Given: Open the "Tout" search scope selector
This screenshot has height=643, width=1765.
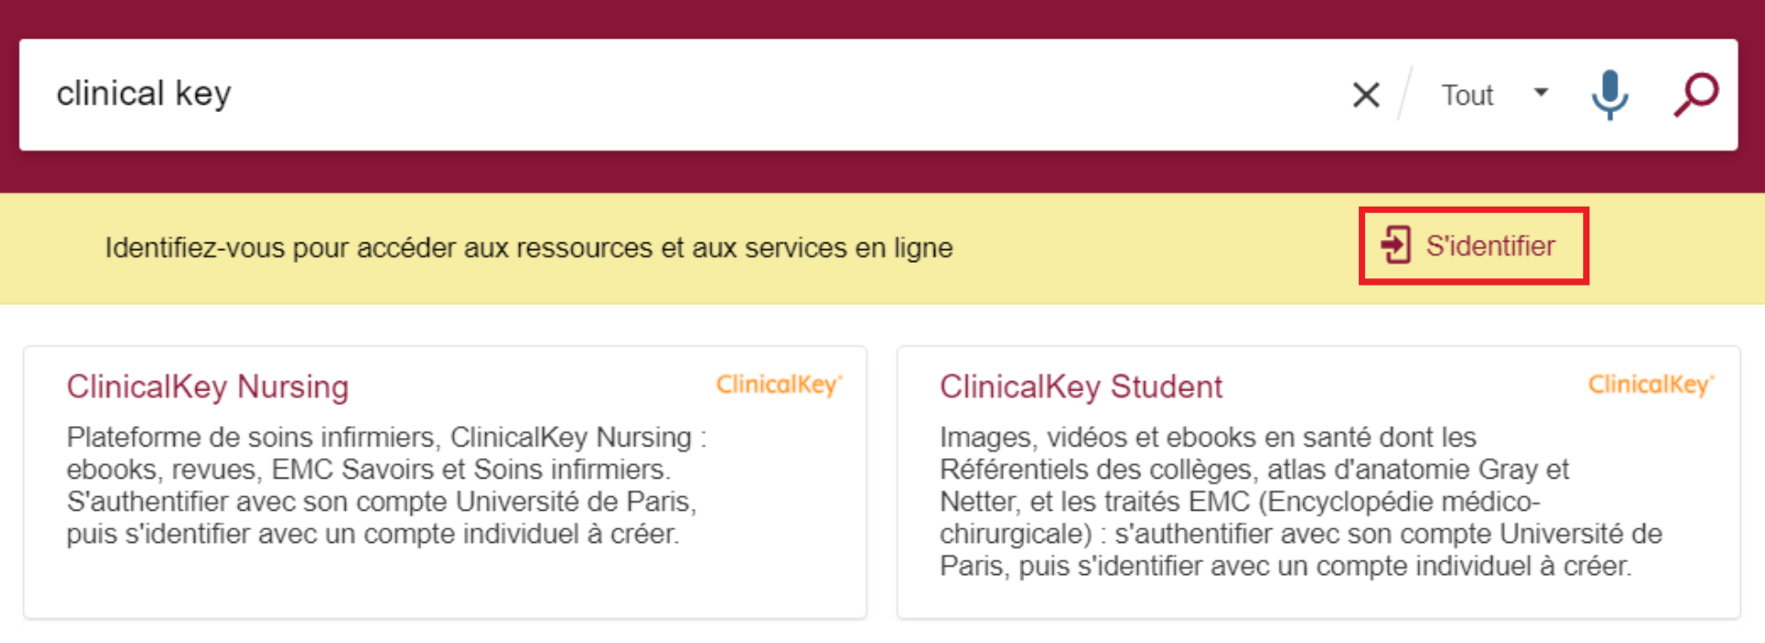Looking at the screenshot, I should point(1467,96).
